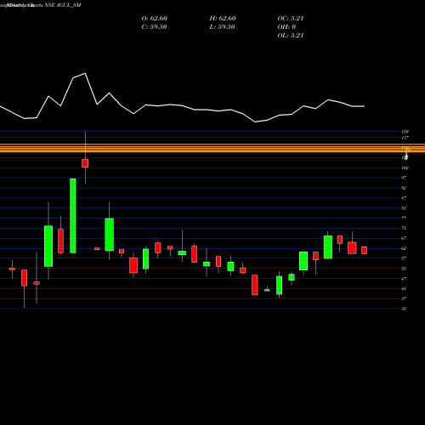Click the 32 price axis label
This screenshot has height=425, width=425.
click(x=404, y=309)
